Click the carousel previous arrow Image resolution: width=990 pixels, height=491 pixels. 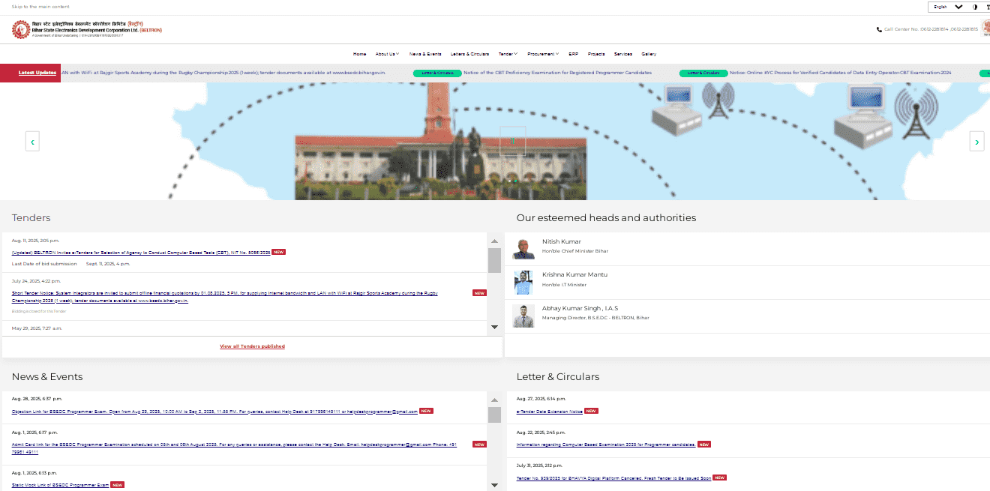pos(32,141)
